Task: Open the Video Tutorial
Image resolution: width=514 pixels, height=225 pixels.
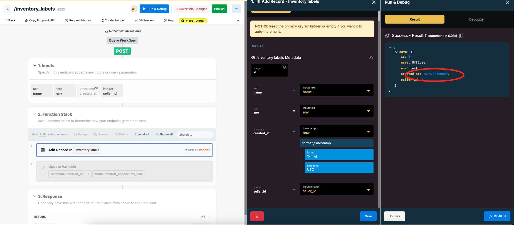Action: point(193,21)
